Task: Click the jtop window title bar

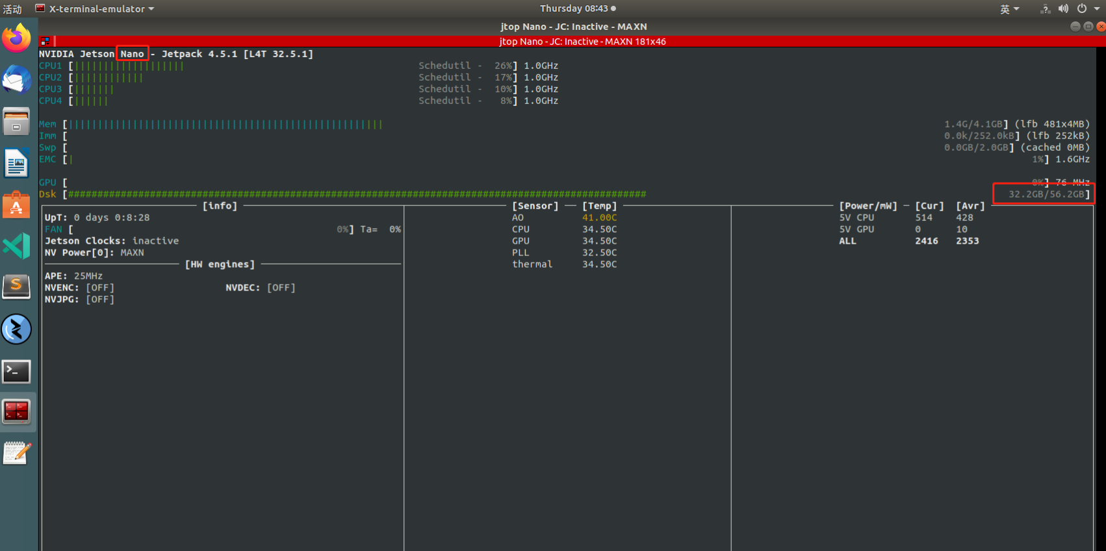Action: click(x=573, y=27)
